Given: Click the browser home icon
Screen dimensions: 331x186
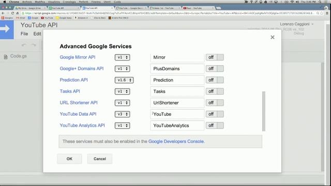Looking at the screenshot, I should (x=18, y=13).
